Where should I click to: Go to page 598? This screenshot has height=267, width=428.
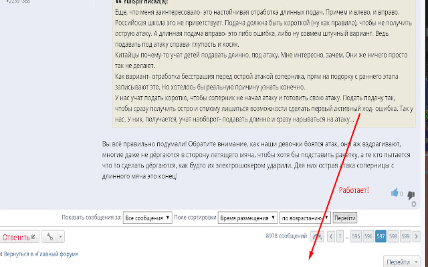click(x=393, y=236)
